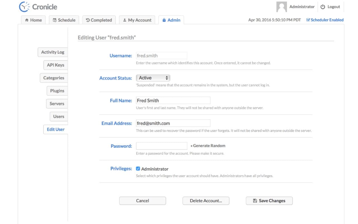
Task: Click the house icon on Home tab
Action: click(27, 20)
